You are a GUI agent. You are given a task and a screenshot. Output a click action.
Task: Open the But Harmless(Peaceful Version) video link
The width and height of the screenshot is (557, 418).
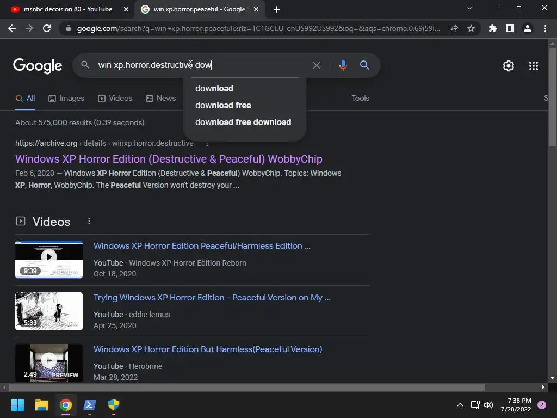click(208, 349)
